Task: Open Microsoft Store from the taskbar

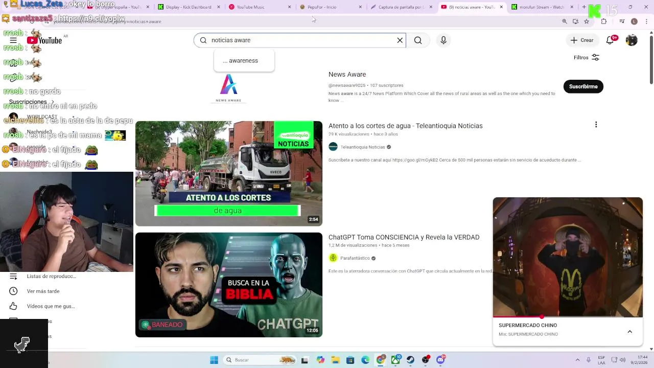Action: (350, 360)
